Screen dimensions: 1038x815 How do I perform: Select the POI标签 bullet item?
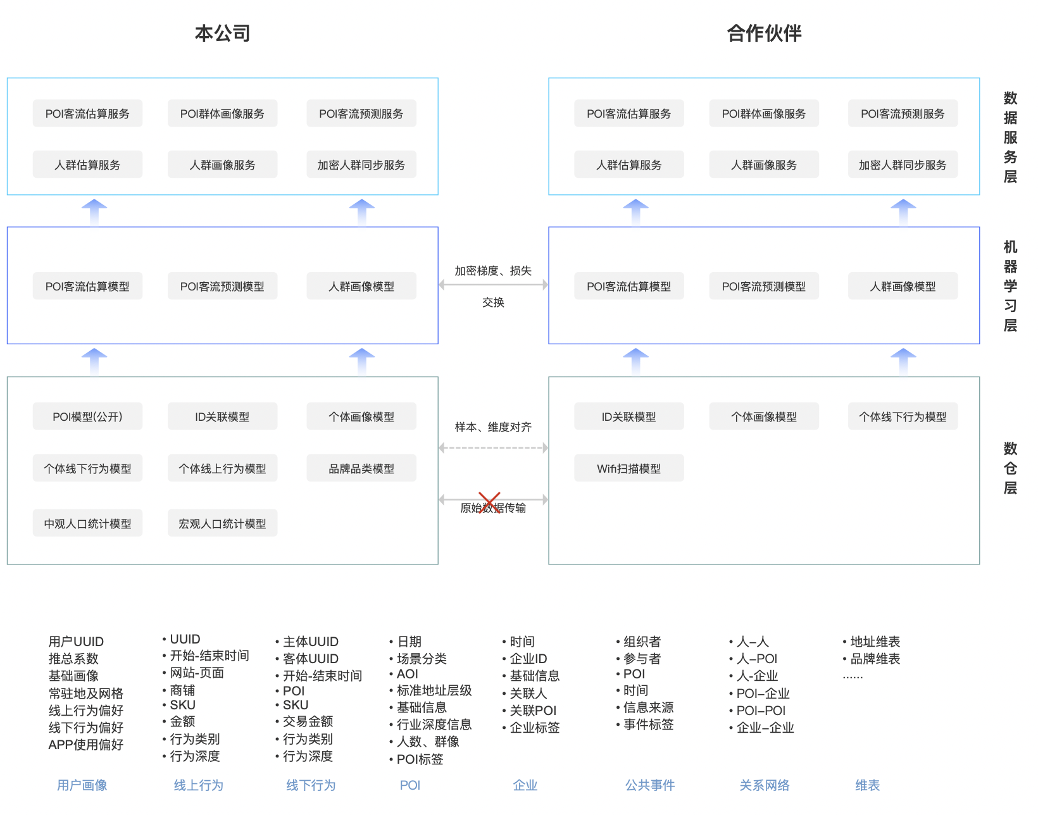point(416,759)
